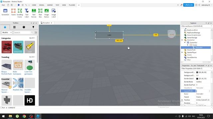This screenshot has width=213, height=119.
Task: Open the BackgroundColor3 color swatch
Action: tap(197, 72)
